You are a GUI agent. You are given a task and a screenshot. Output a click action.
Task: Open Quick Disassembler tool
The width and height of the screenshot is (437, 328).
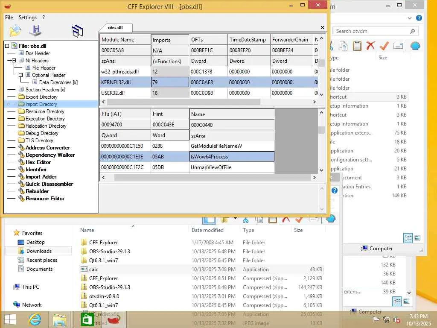49,184
